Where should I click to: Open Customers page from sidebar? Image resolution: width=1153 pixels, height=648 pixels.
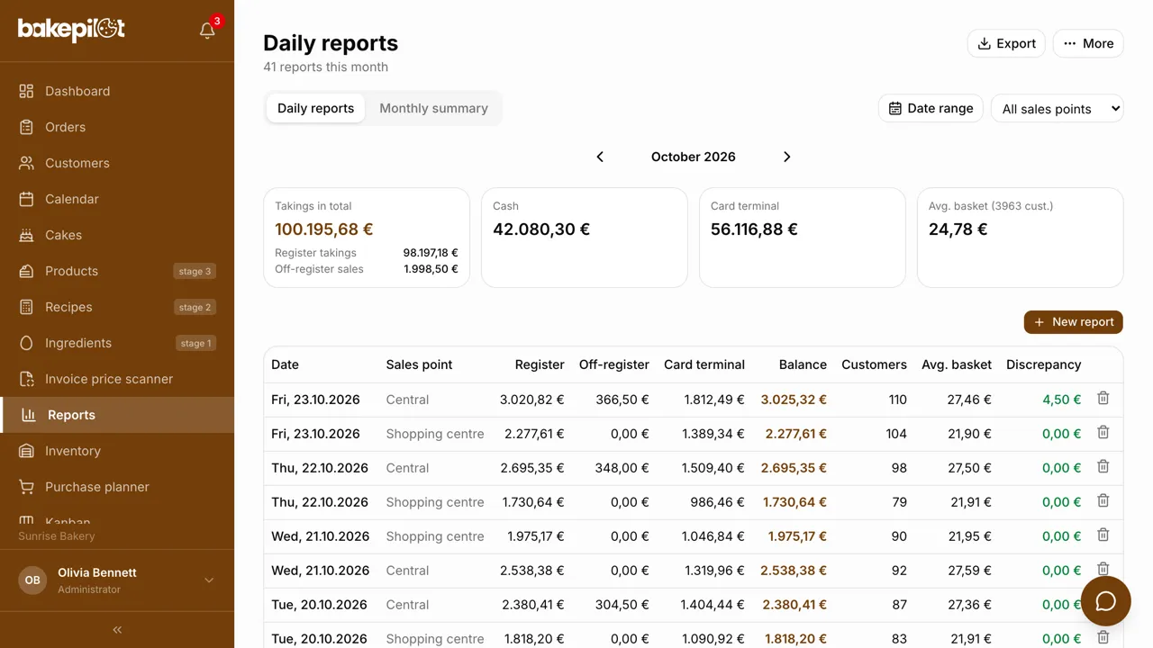point(117,163)
